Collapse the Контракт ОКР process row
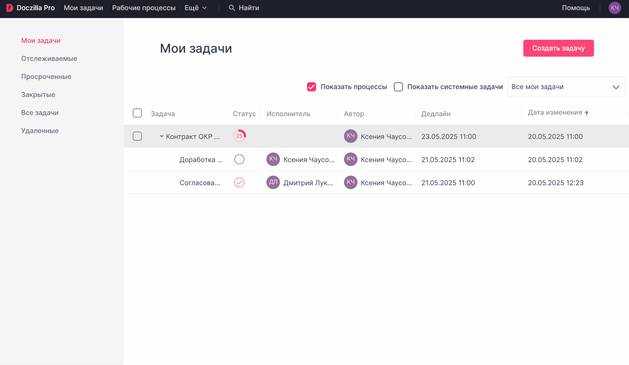This screenshot has height=365, width=629. click(162, 136)
